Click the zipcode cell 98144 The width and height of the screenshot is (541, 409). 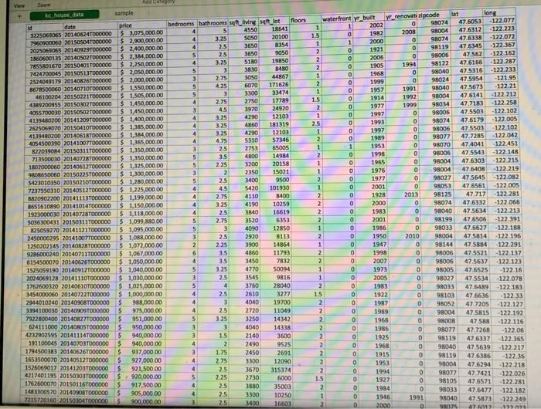438,245
